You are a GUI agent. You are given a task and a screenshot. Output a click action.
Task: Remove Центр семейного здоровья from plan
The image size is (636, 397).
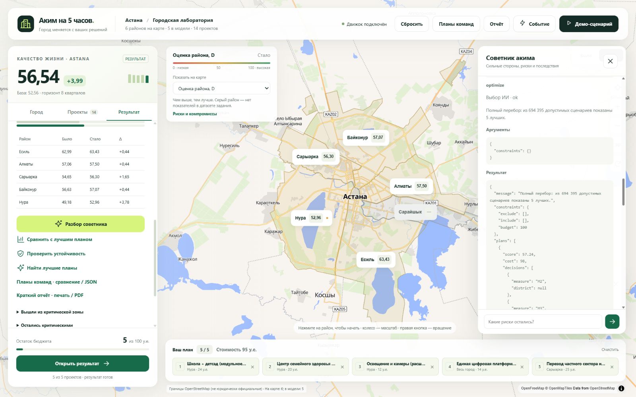pos(342,367)
